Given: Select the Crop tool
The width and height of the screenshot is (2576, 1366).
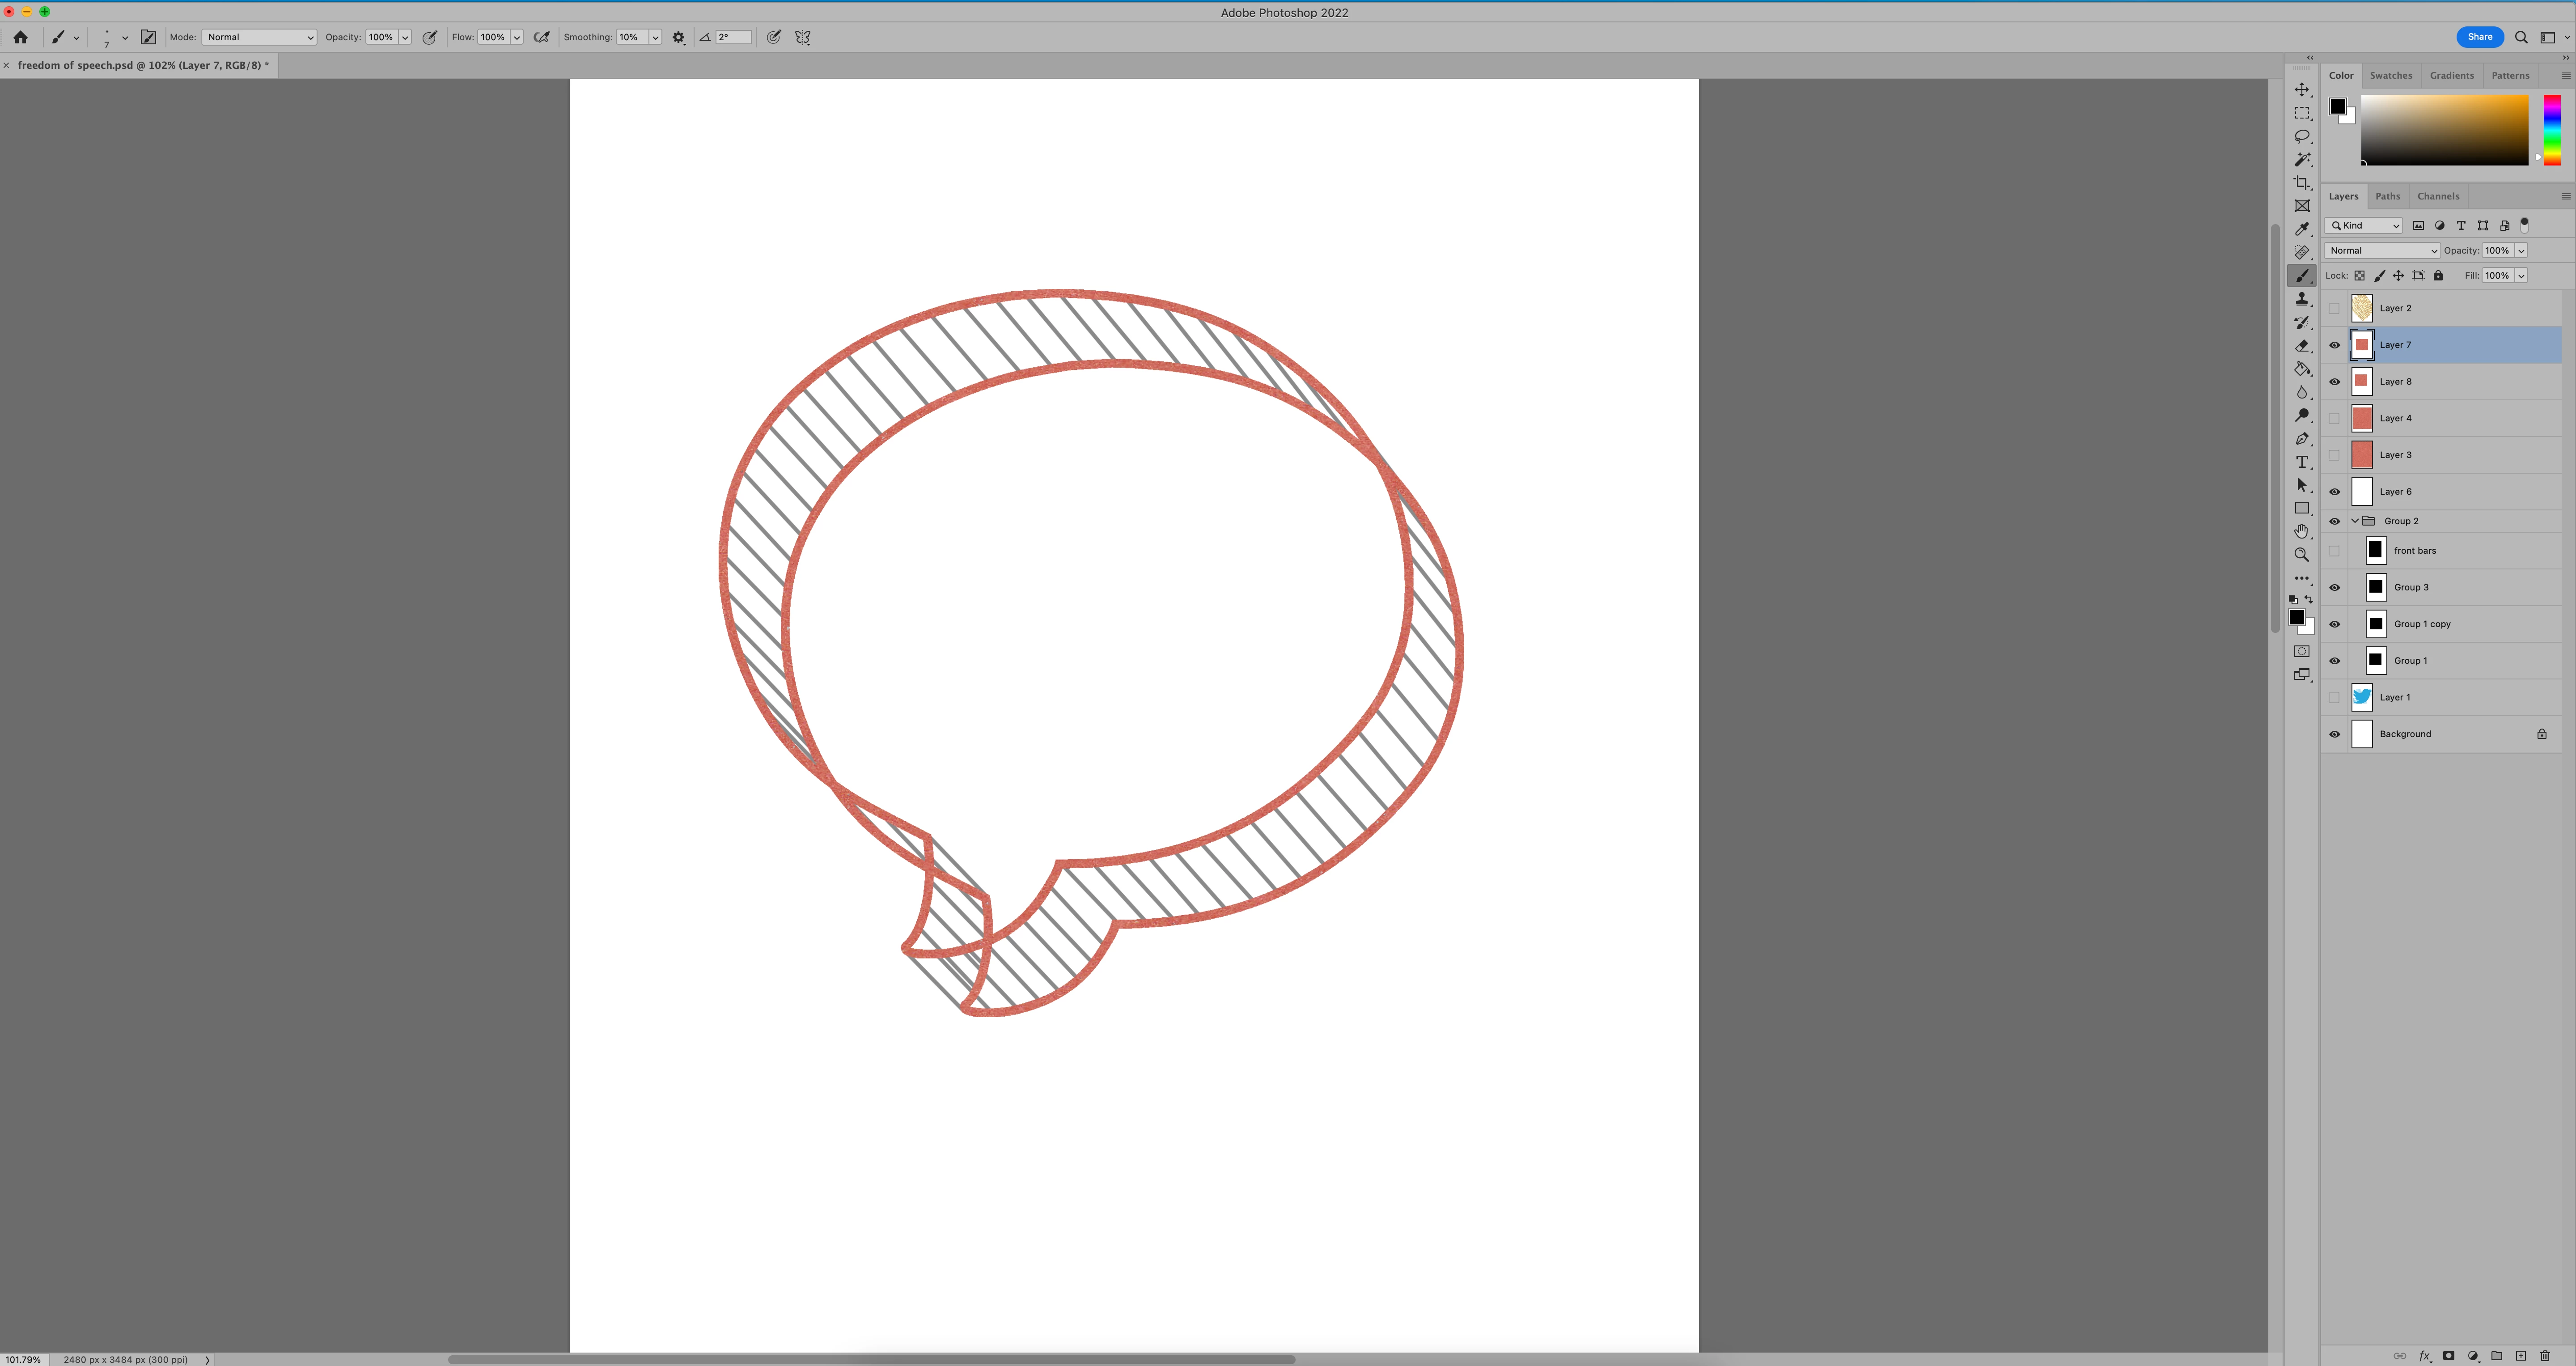Looking at the screenshot, I should tap(2302, 183).
